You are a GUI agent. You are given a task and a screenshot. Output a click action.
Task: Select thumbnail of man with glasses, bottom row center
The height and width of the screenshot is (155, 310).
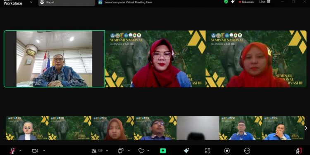155,128
